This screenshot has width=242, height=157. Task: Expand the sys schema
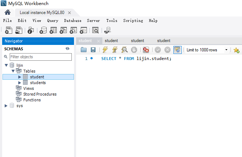(6, 106)
